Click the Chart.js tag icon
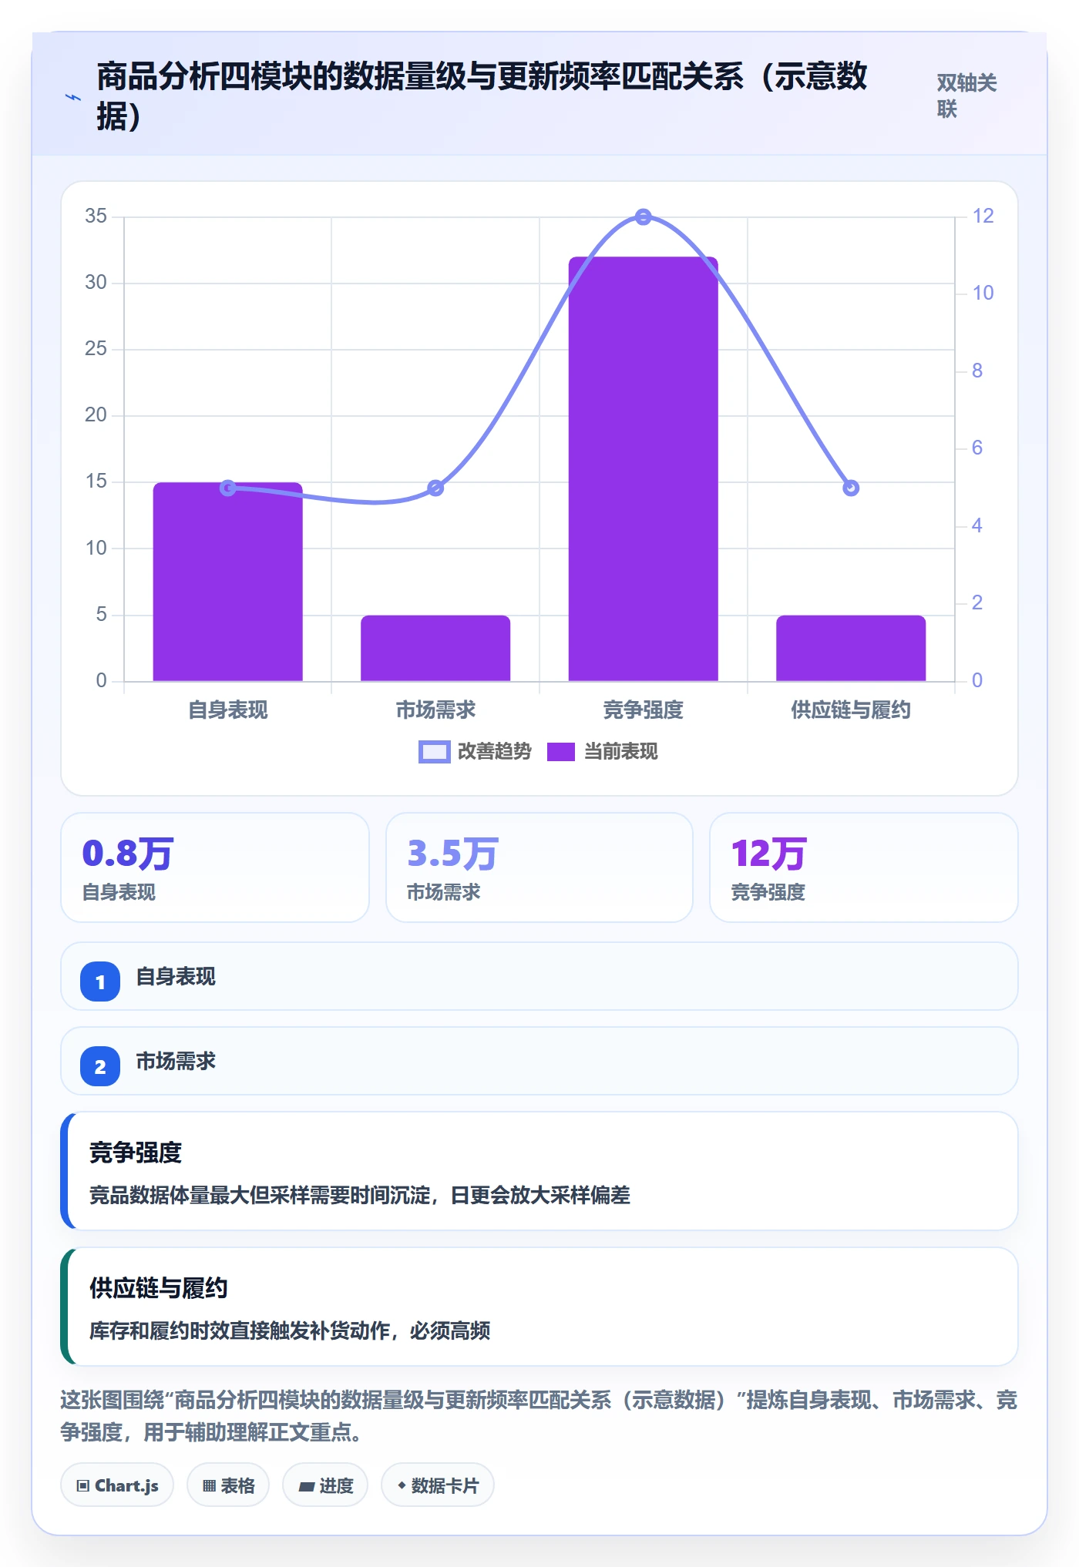 [x=83, y=1486]
